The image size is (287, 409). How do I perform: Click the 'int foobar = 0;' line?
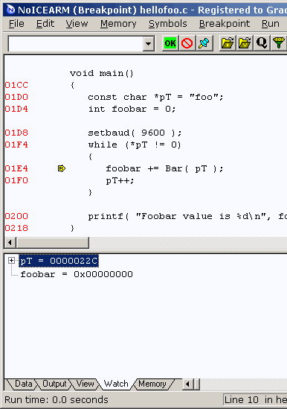click(132, 109)
